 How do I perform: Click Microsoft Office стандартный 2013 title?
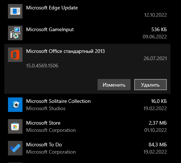(x=65, y=51)
